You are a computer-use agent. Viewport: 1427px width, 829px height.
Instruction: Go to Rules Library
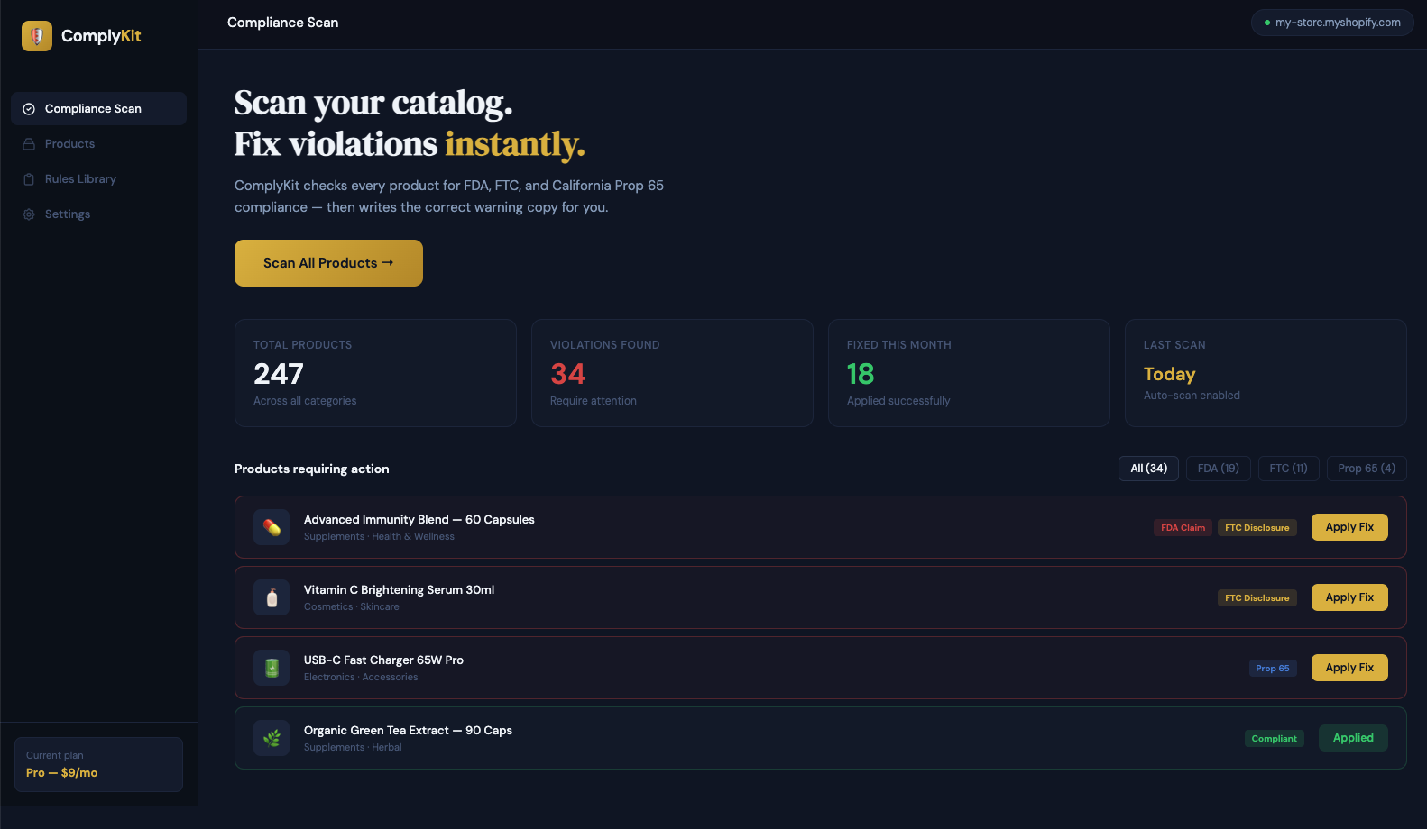tap(98, 179)
